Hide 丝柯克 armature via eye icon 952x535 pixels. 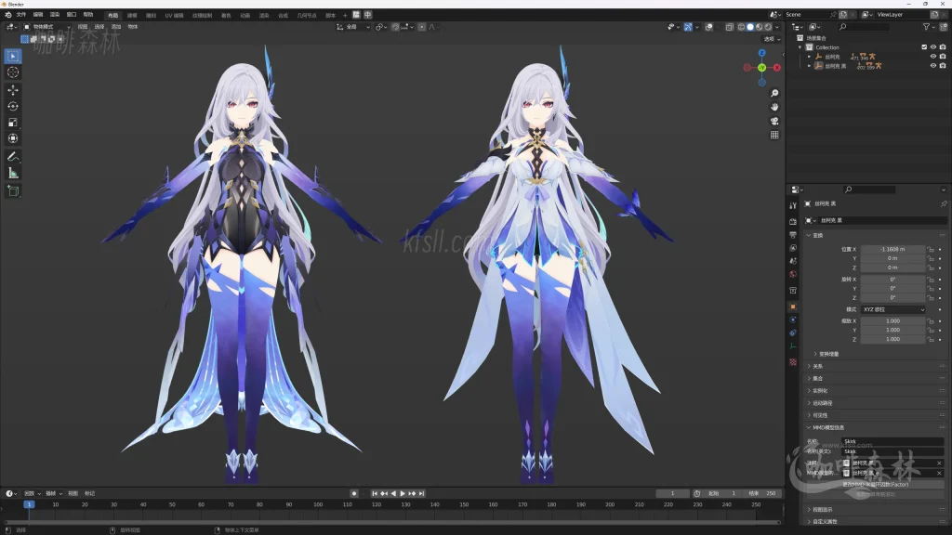pyautogui.click(x=933, y=57)
